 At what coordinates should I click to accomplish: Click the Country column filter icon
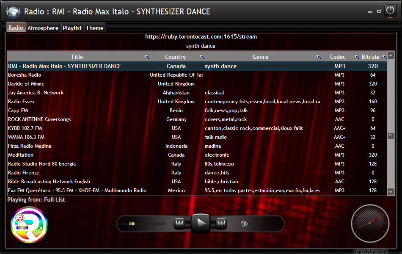click(x=202, y=57)
